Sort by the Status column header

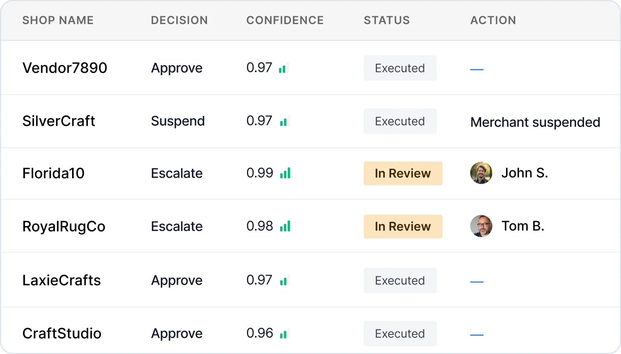387,20
